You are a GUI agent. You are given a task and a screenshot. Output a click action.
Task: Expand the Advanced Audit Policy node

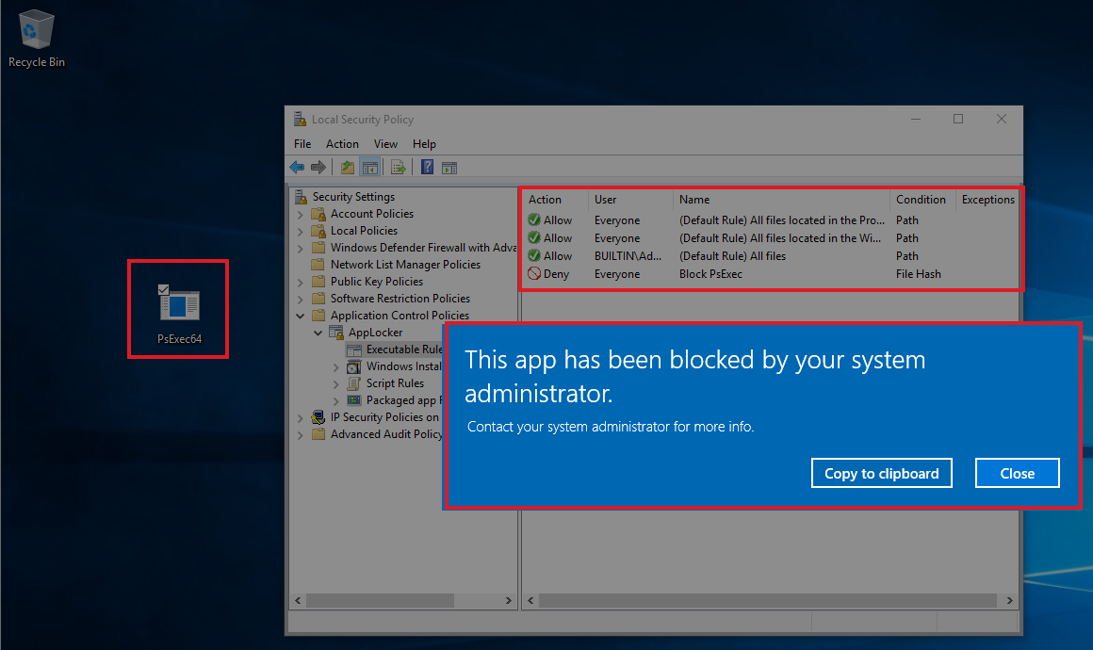pyautogui.click(x=301, y=434)
